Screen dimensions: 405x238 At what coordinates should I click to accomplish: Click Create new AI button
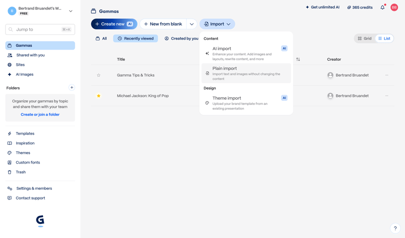114,24
